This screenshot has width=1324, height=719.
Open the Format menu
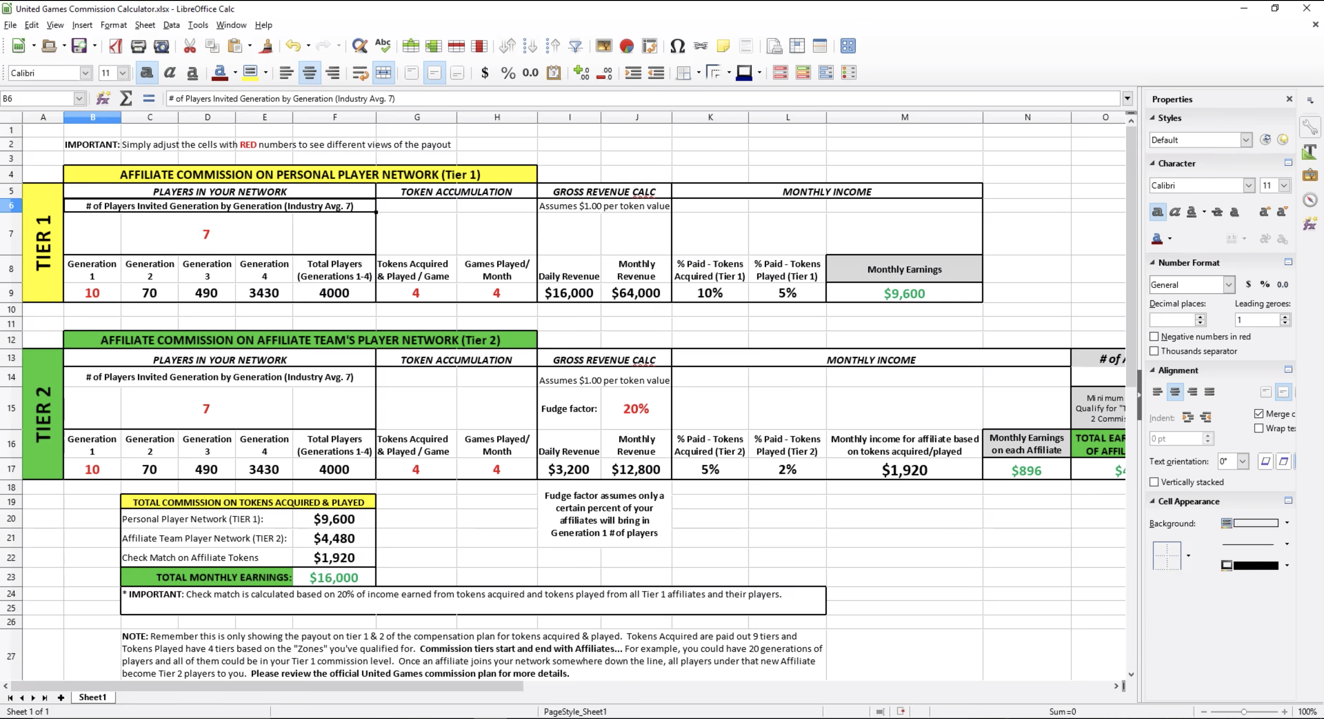[113, 25]
